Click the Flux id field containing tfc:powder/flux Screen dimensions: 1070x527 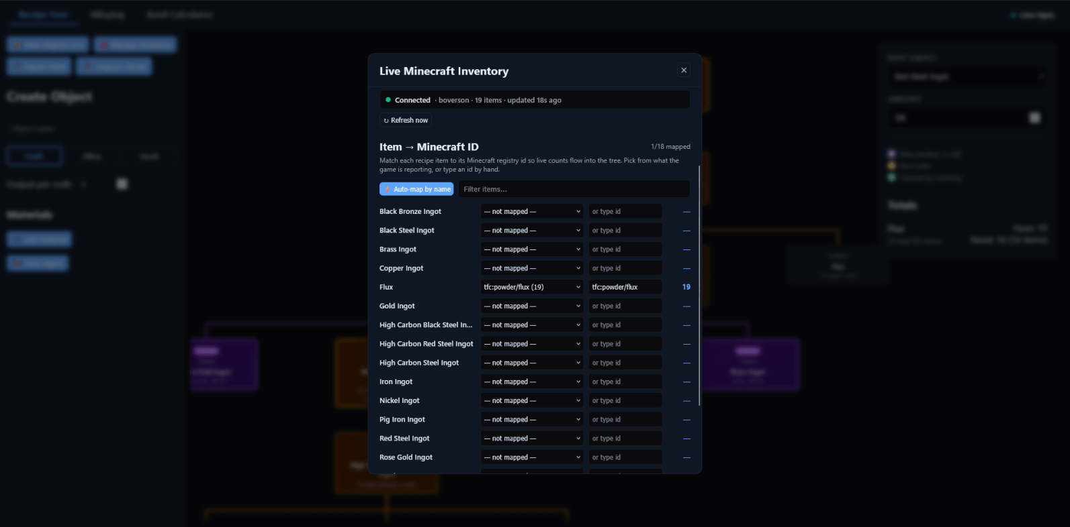click(x=625, y=287)
